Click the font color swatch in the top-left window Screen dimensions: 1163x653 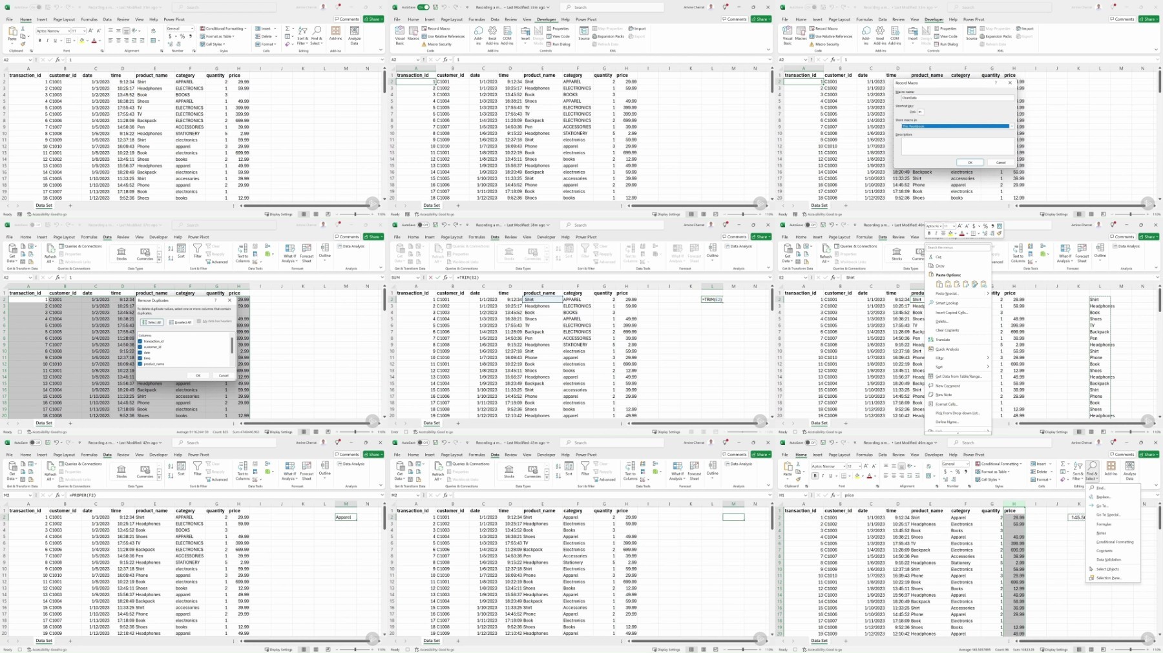tap(94, 40)
